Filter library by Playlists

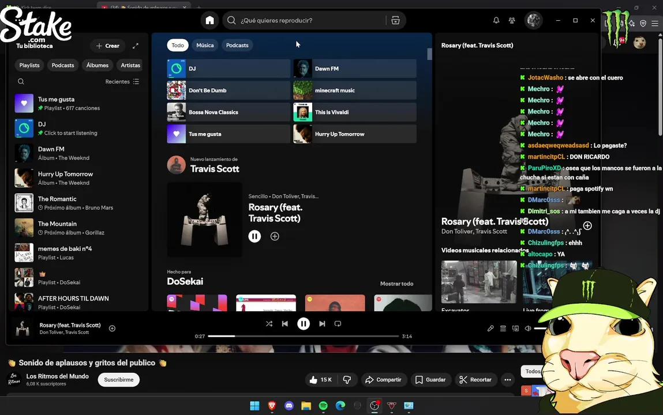click(29, 65)
